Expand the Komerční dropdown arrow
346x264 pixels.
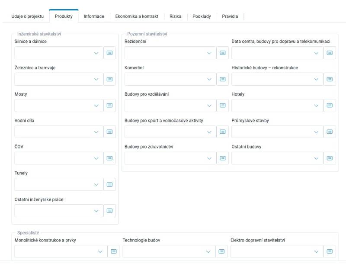point(209,79)
